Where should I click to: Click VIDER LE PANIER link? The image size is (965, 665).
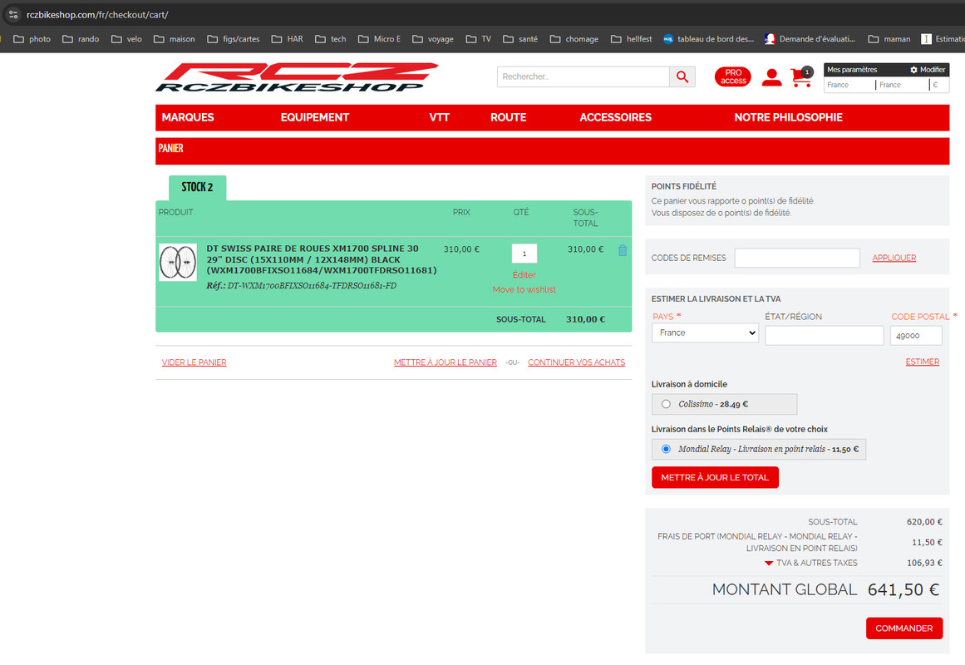194,362
